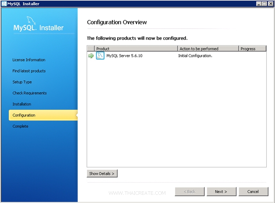The width and height of the screenshot is (275, 203).
Task: Maximize the MySQL Installer window
Action: [x=264, y=4]
